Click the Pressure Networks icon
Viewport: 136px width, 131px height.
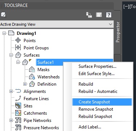click(x=18, y=128)
